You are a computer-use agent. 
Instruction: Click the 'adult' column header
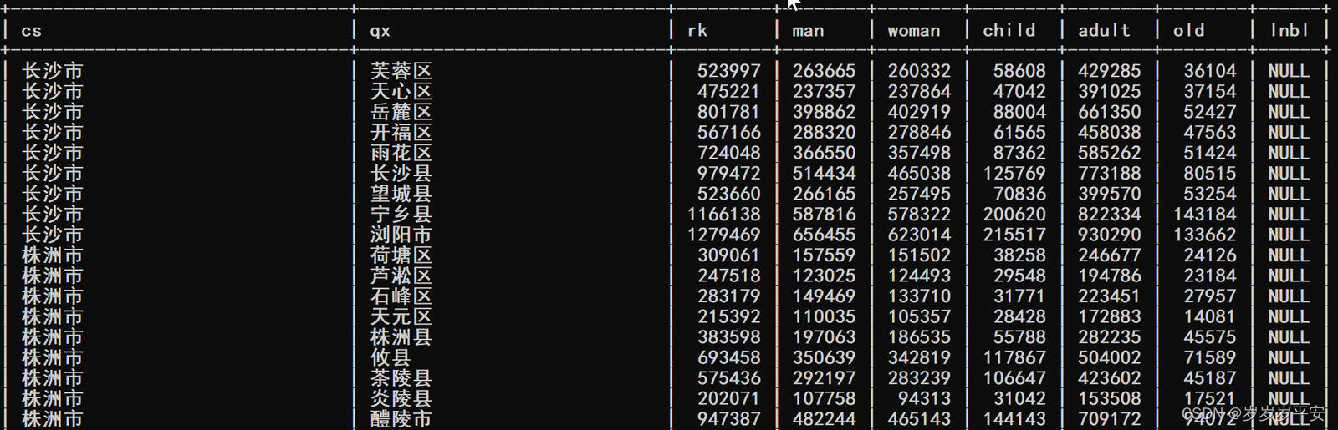pos(1104,30)
